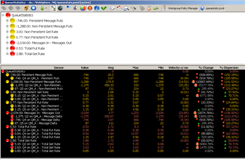Click the Velocity u/sec column header
Image resolution: width=245 pixels, height=159 pixels.
click(x=179, y=68)
